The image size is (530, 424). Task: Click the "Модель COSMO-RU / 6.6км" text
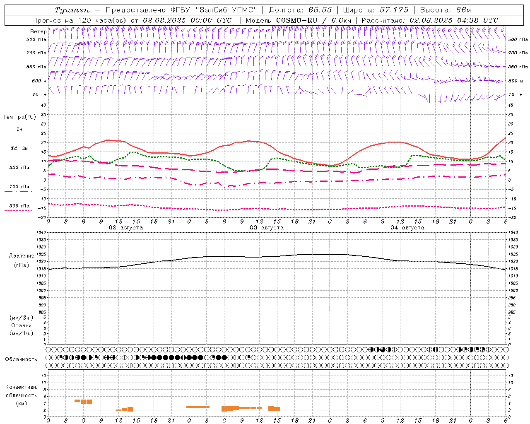pos(298,20)
